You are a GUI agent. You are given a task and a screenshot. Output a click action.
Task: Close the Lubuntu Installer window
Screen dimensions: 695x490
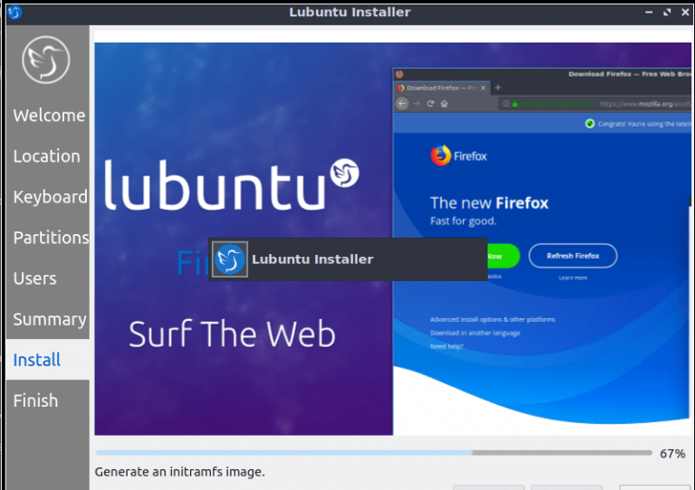[685, 13]
